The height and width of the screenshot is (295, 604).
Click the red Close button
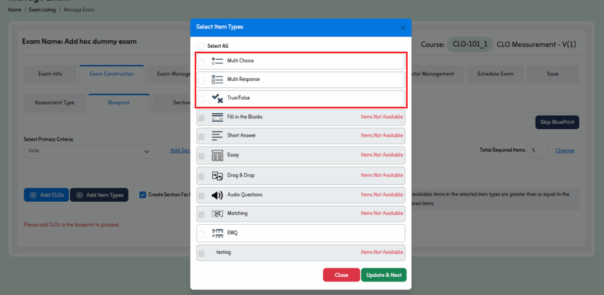point(341,275)
